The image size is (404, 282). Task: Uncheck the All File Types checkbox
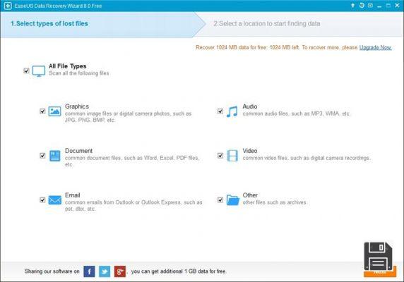pos(26,70)
